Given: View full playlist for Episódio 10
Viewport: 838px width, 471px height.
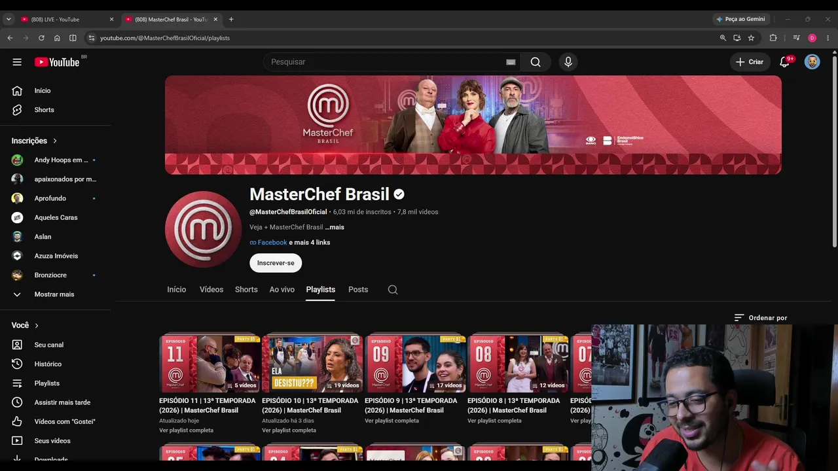Looking at the screenshot, I should (x=289, y=430).
